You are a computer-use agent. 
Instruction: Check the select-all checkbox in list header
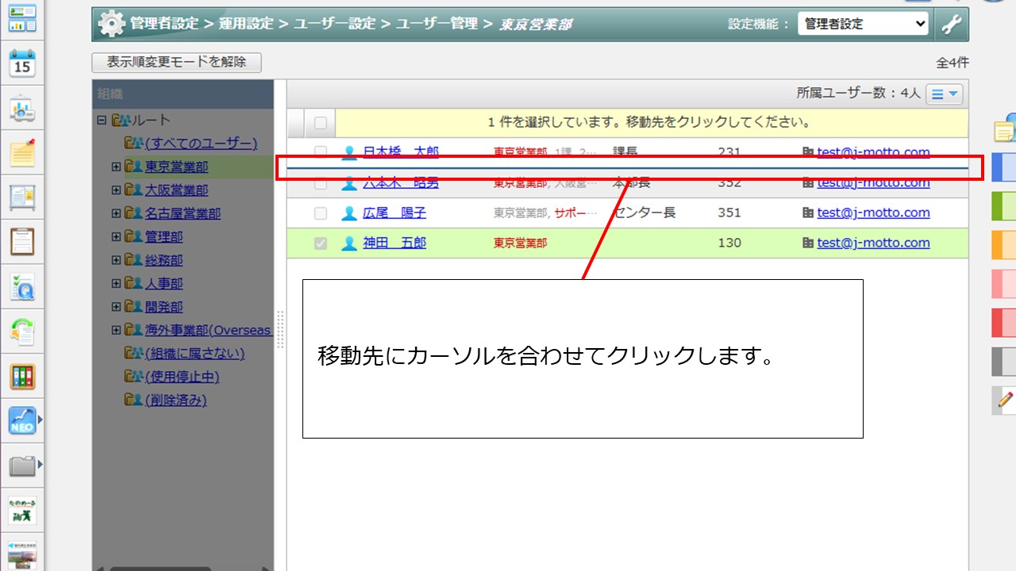coord(321,123)
